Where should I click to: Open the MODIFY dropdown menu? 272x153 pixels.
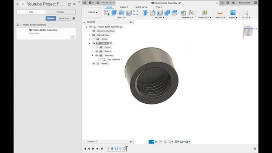159,17
